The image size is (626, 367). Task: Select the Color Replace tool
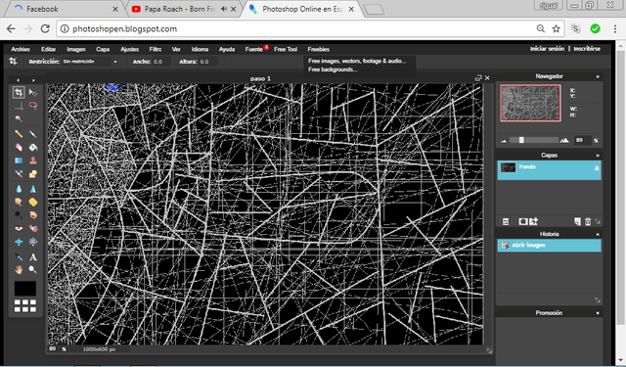(x=19, y=174)
